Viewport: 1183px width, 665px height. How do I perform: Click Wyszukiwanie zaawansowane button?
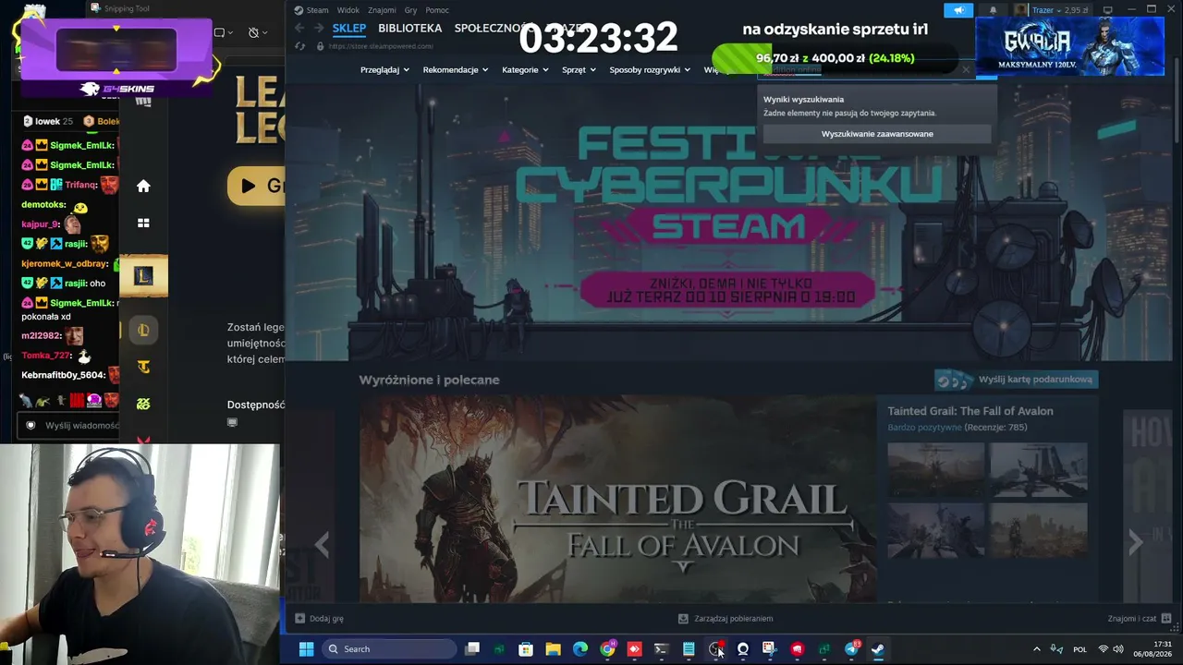[877, 134]
